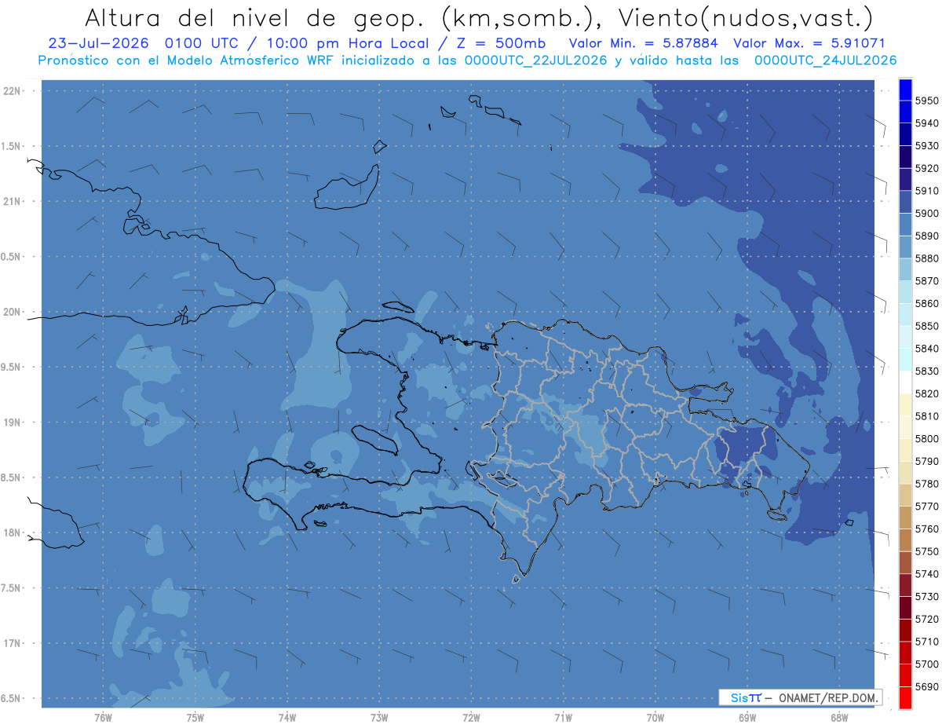
Task: Click 'Valor Max. = 5.91071'
Action: pos(809,43)
